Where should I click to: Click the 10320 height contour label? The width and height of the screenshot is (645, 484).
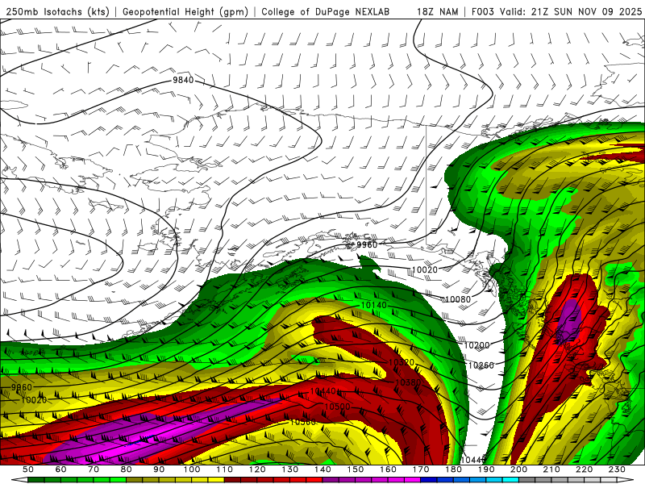[401, 362]
